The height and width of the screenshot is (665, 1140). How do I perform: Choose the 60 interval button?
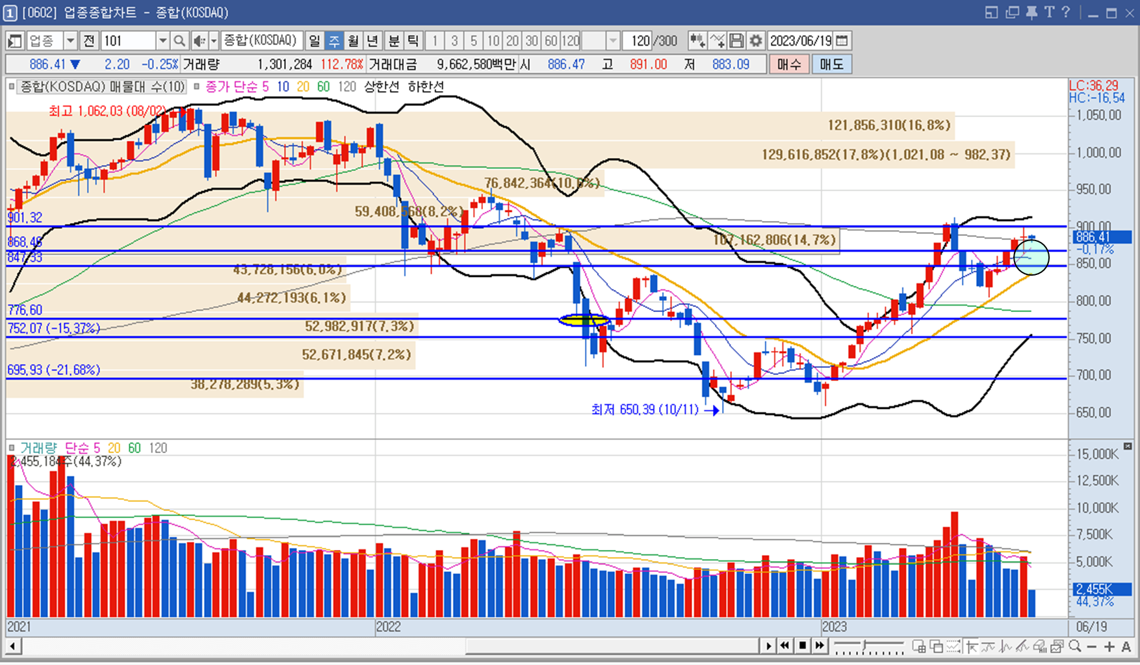click(x=551, y=41)
